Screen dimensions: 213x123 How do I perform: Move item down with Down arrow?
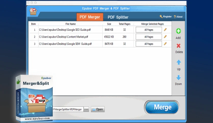179,78
